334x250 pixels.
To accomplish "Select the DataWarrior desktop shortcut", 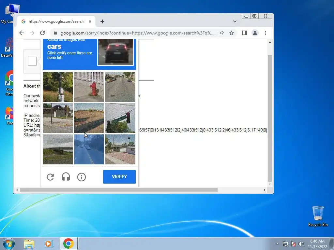I will pyautogui.click(x=7, y=48).
